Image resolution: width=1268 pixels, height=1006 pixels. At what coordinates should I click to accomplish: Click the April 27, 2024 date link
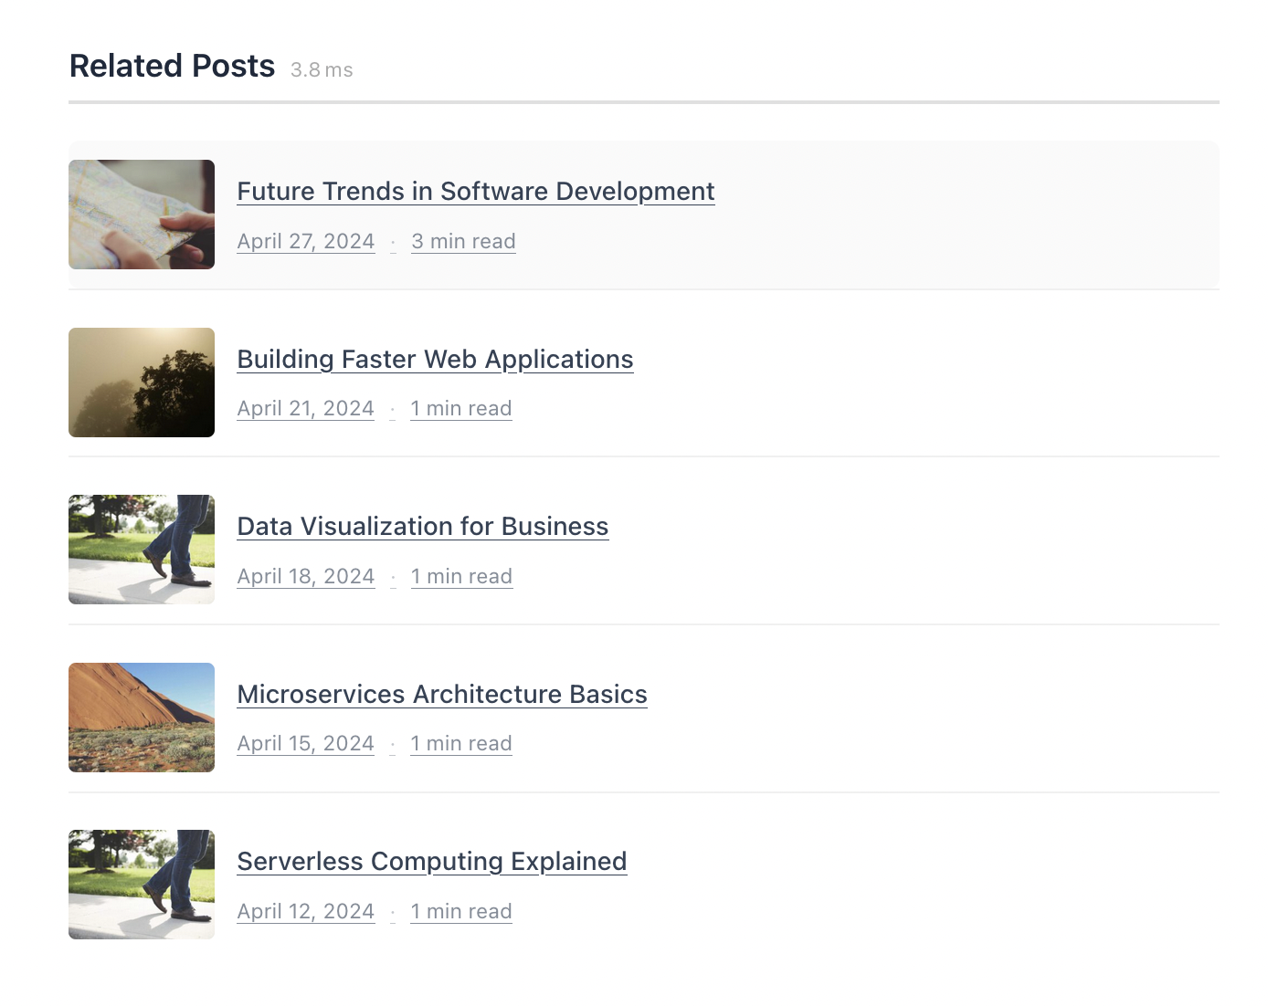coord(305,242)
